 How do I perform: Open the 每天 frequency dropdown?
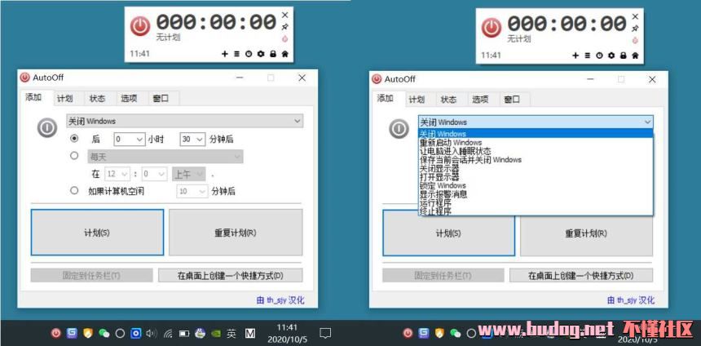click(165, 157)
